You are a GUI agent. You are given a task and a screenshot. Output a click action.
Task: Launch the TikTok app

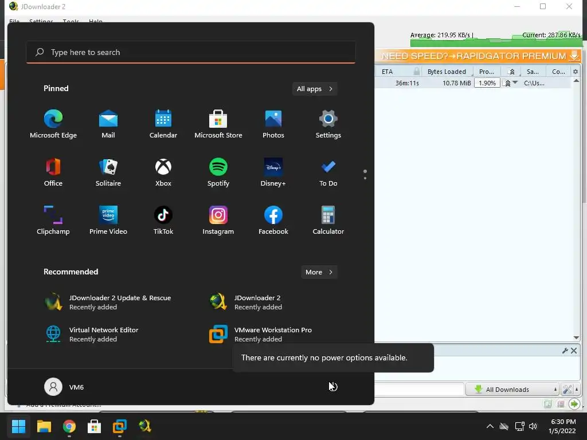click(163, 221)
